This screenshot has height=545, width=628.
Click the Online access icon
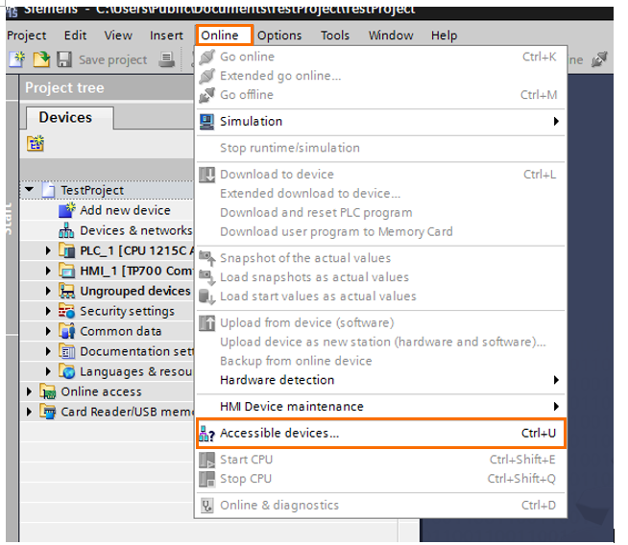pyautogui.click(x=48, y=391)
